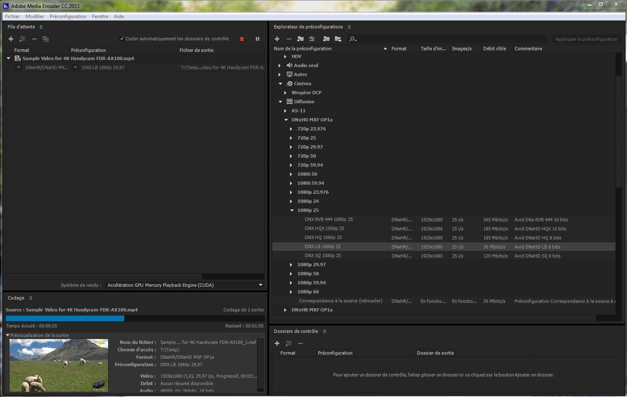
Task: Expand HDV preset group
Action: (285, 56)
